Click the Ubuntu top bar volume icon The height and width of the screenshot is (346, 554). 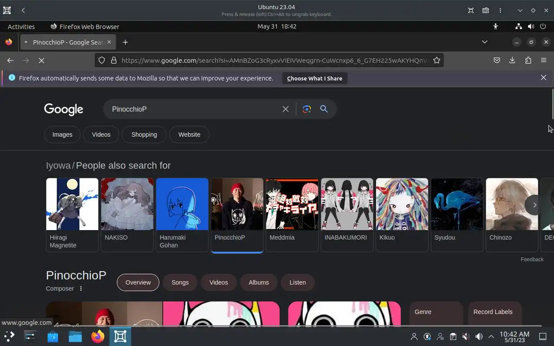[x=531, y=26]
